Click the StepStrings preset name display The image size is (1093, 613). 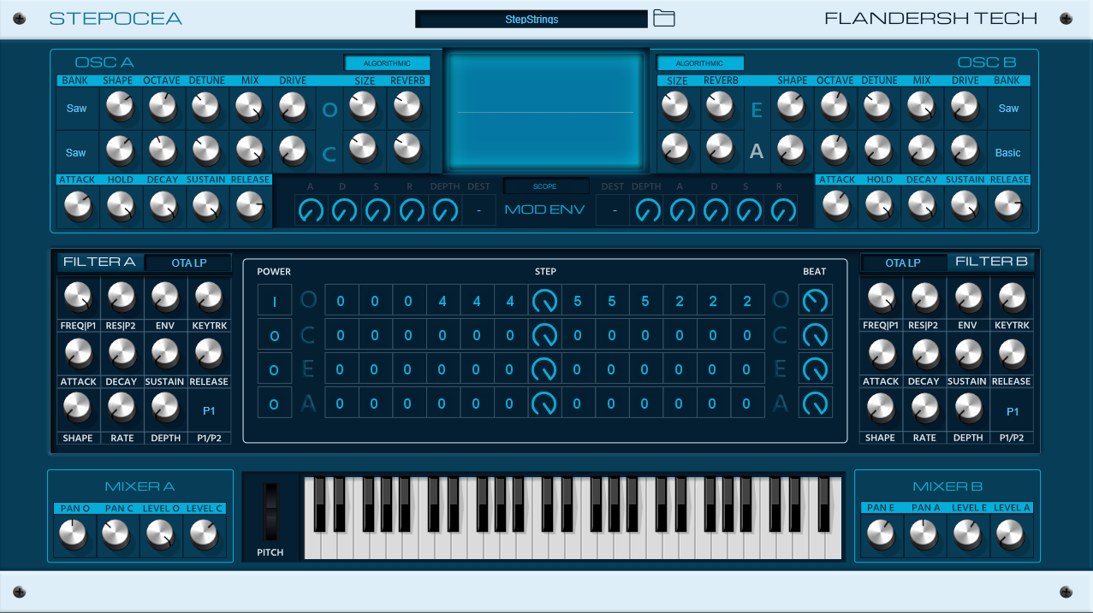pyautogui.click(x=532, y=19)
